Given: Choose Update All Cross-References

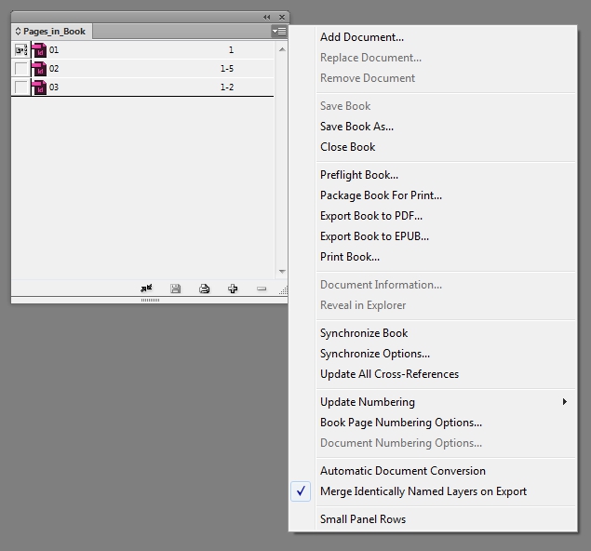Looking at the screenshot, I should [389, 374].
